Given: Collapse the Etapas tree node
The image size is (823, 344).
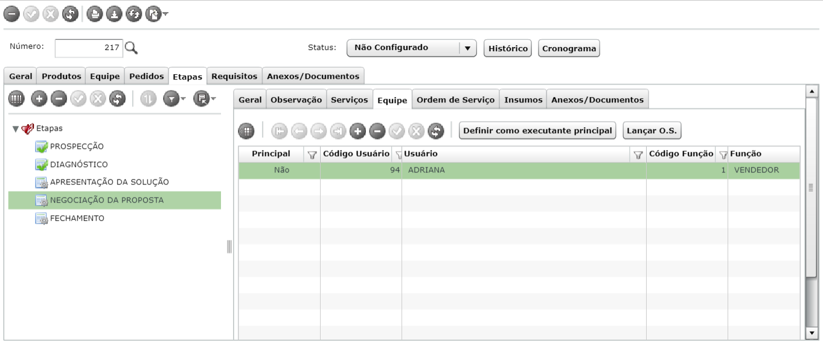Looking at the screenshot, I should click(x=15, y=128).
